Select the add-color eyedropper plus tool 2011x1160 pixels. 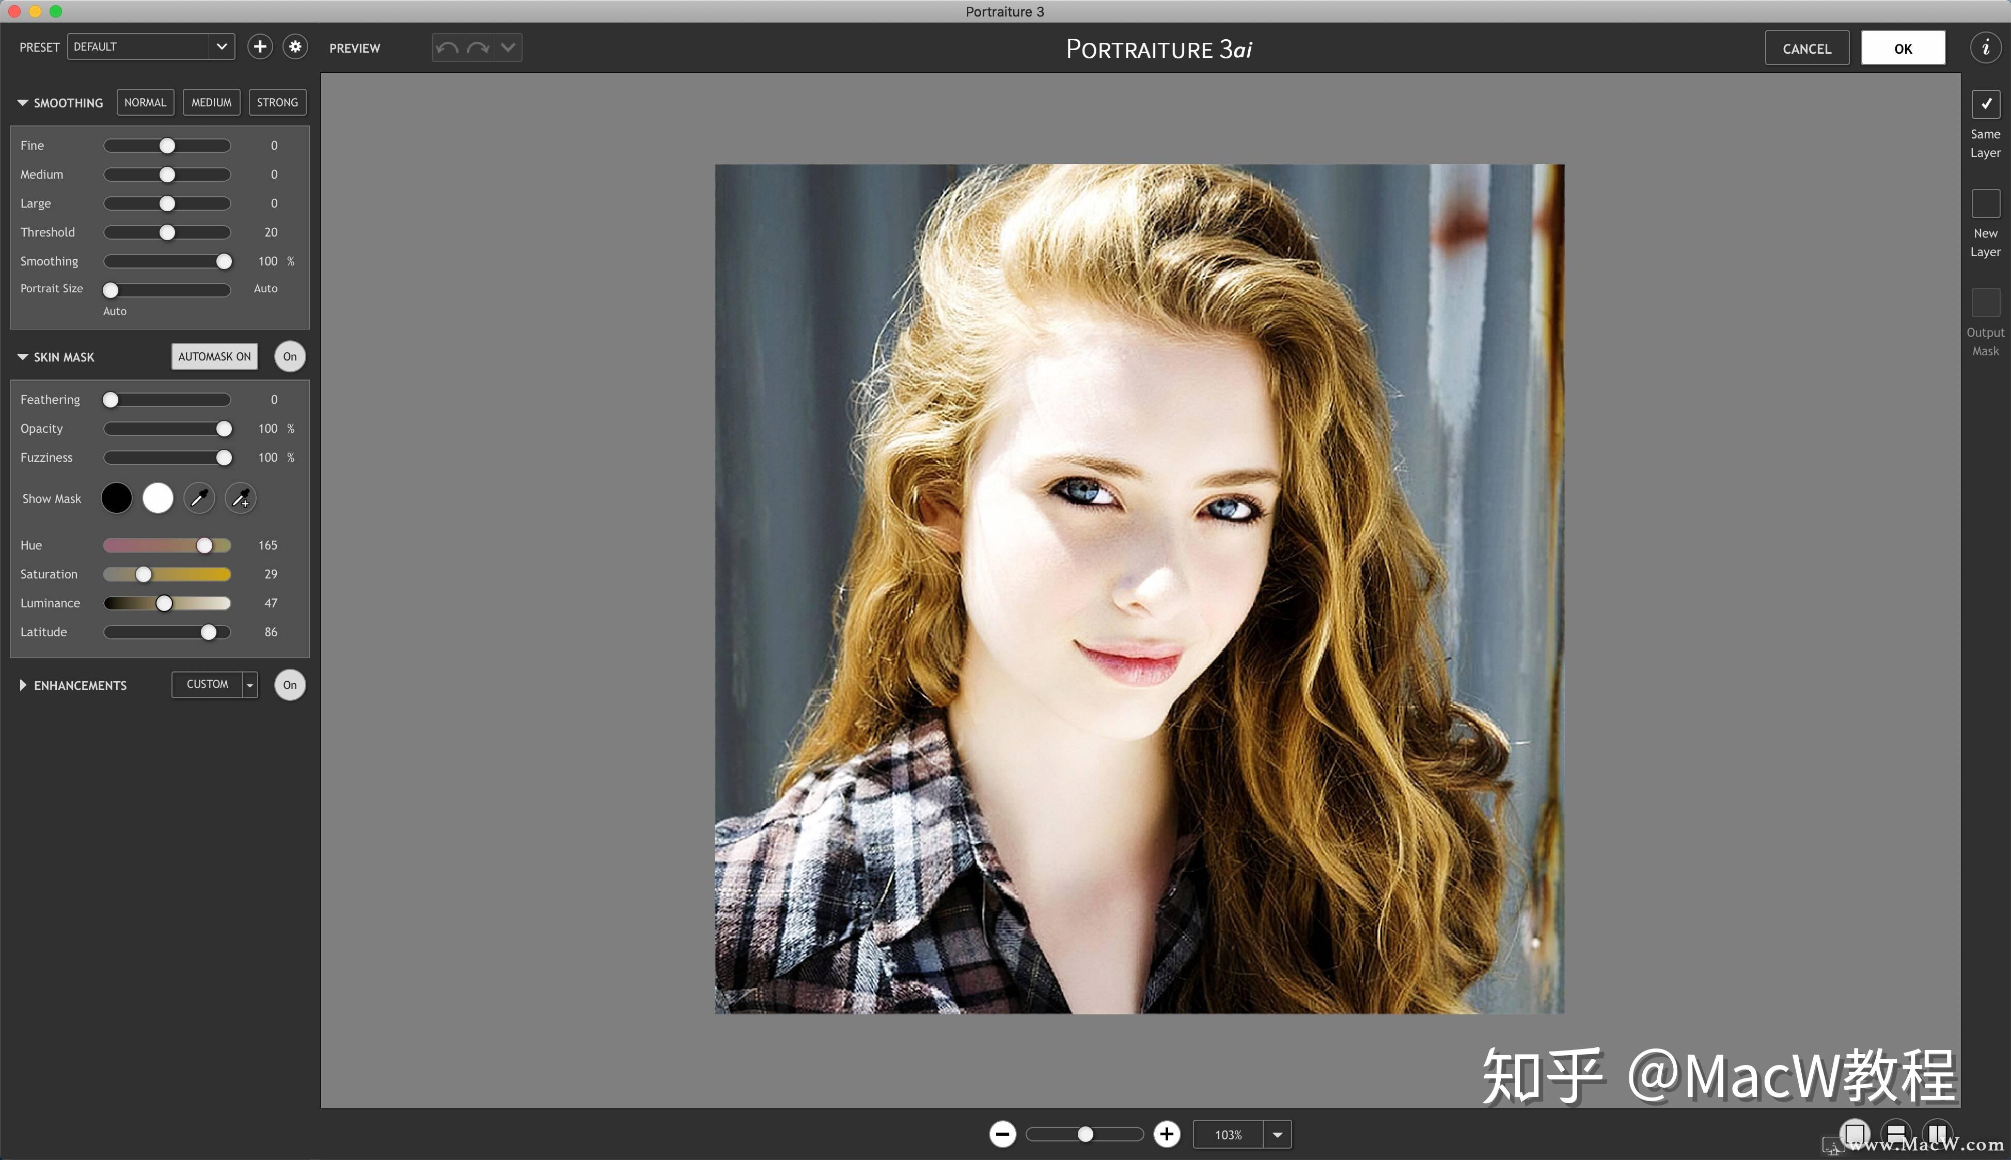point(241,499)
